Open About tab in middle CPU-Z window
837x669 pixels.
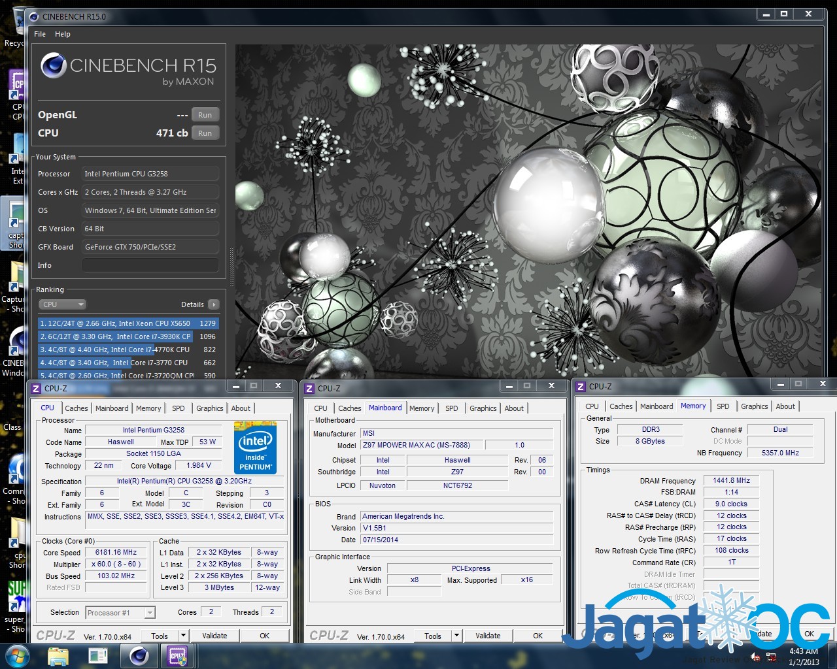point(514,408)
